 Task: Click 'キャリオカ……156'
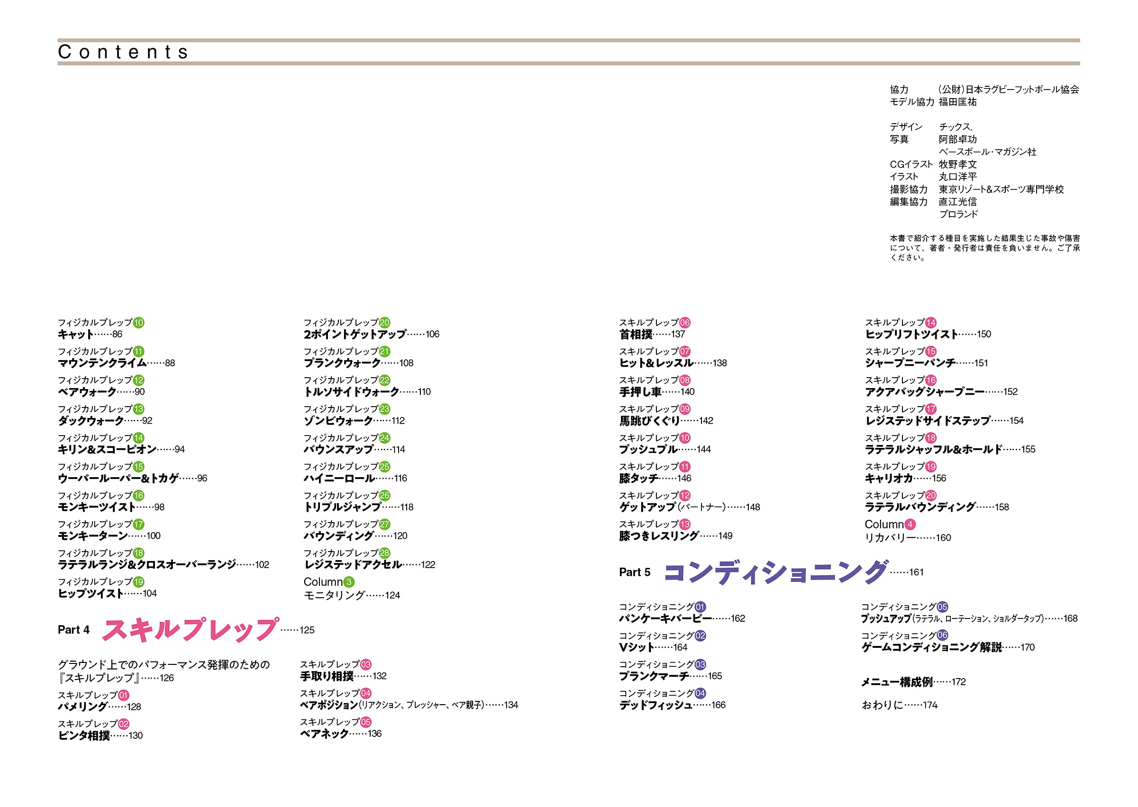click(905, 478)
